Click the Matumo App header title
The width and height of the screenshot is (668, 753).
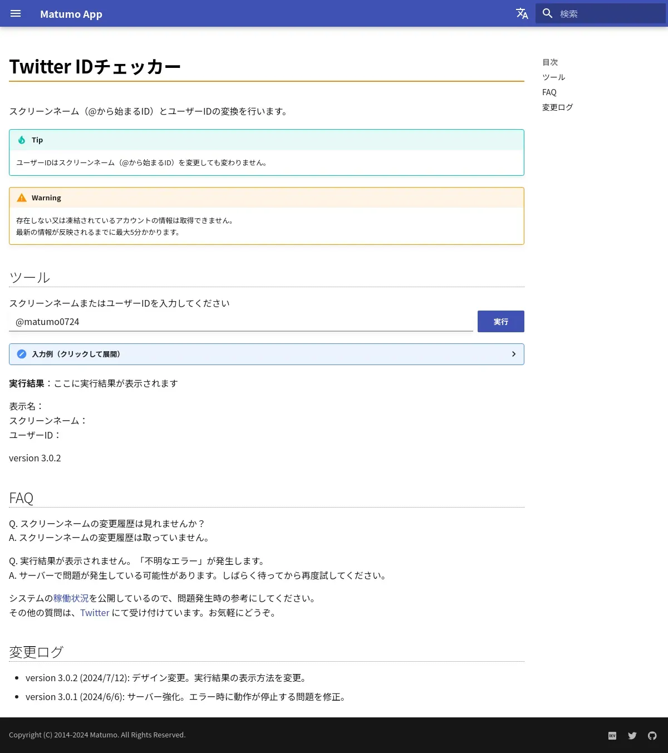71,14
